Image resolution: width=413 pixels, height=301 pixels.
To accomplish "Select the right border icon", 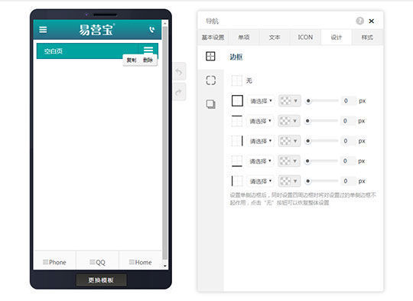I will click(x=237, y=141).
